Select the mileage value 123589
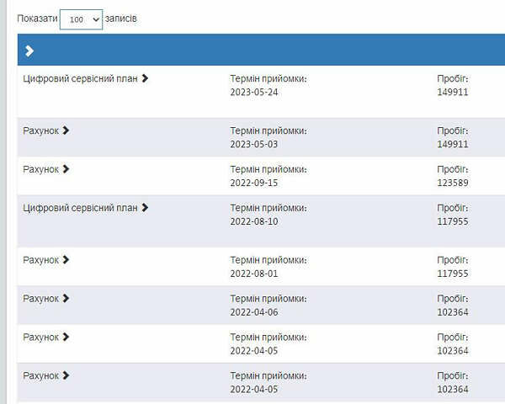This screenshot has height=404, width=505. (x=452, y=183)
